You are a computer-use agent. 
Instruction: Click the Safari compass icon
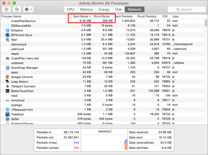8,119
